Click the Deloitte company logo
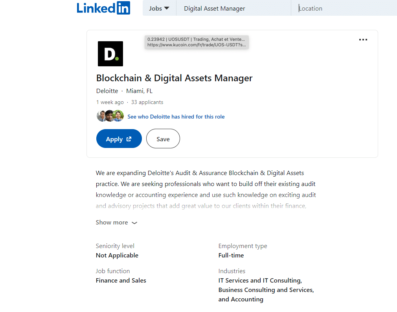The image size is (397, 312). [110, 54]
